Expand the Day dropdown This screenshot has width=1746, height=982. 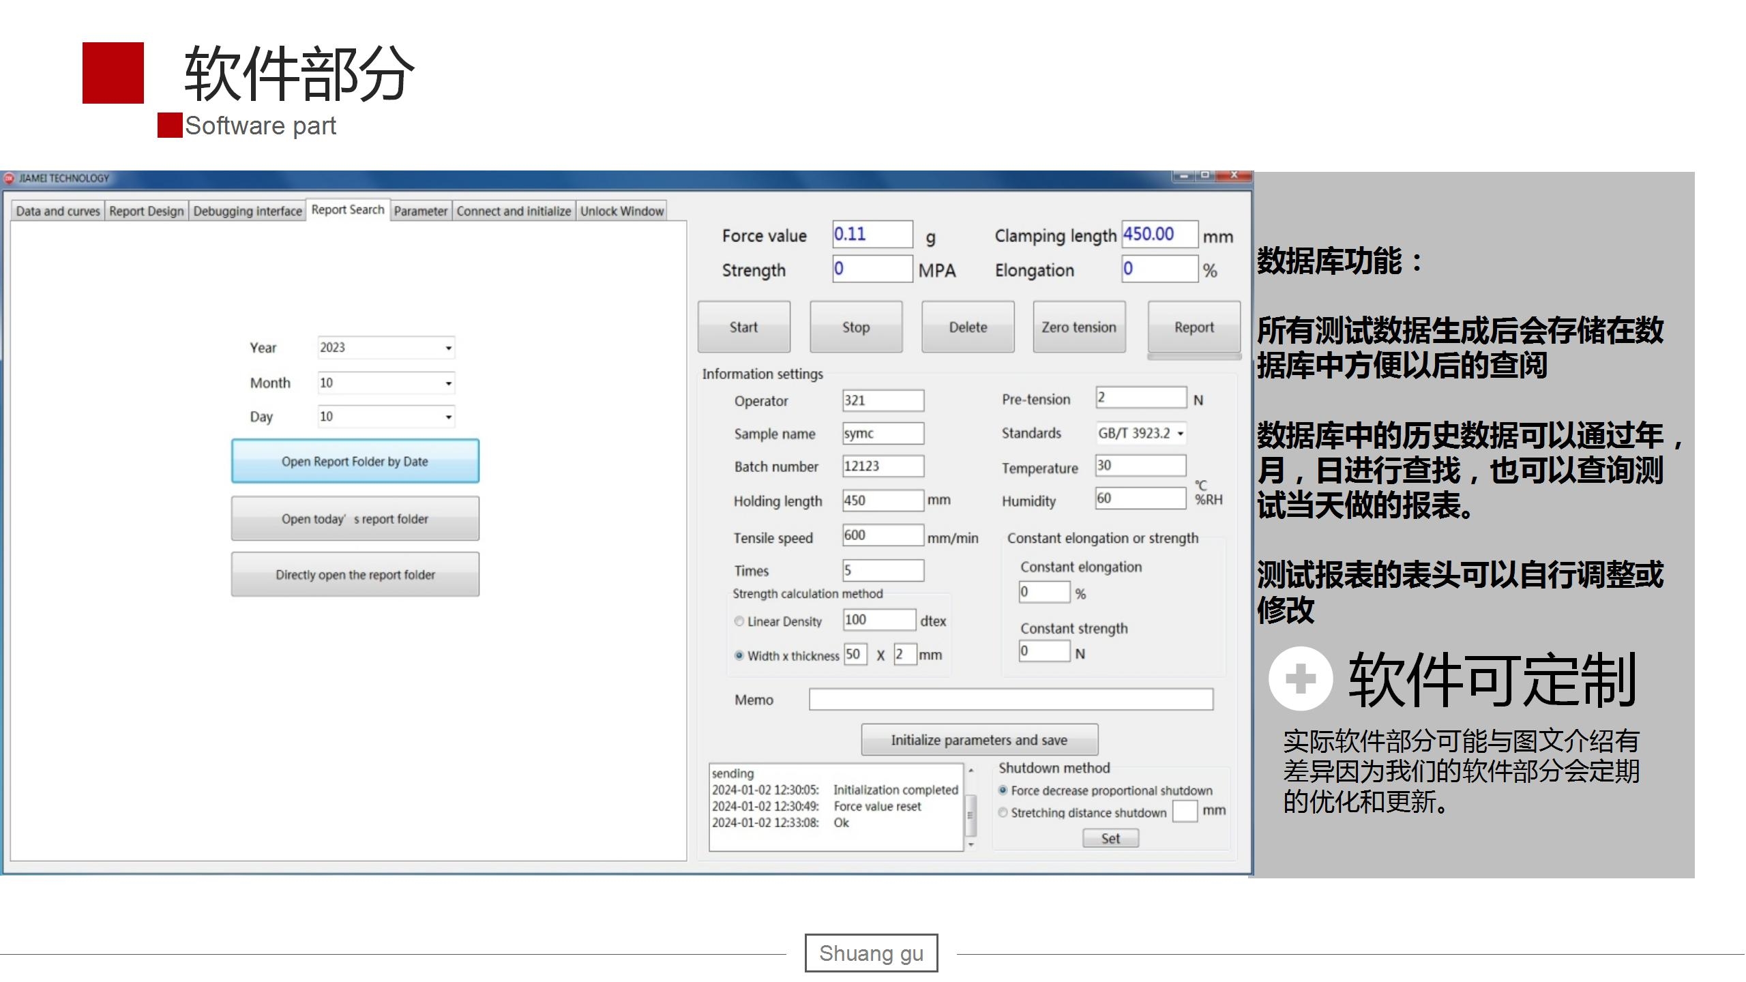(448, 417)
